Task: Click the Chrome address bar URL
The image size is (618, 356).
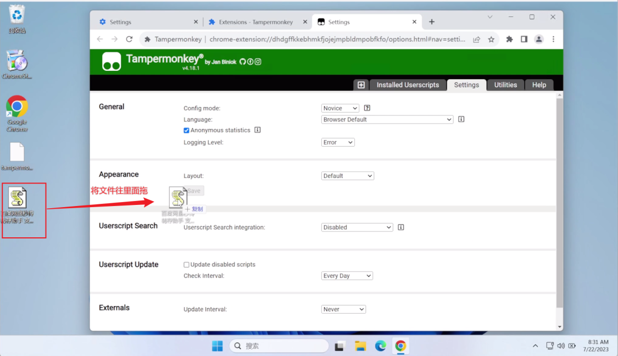Action: 337,39
